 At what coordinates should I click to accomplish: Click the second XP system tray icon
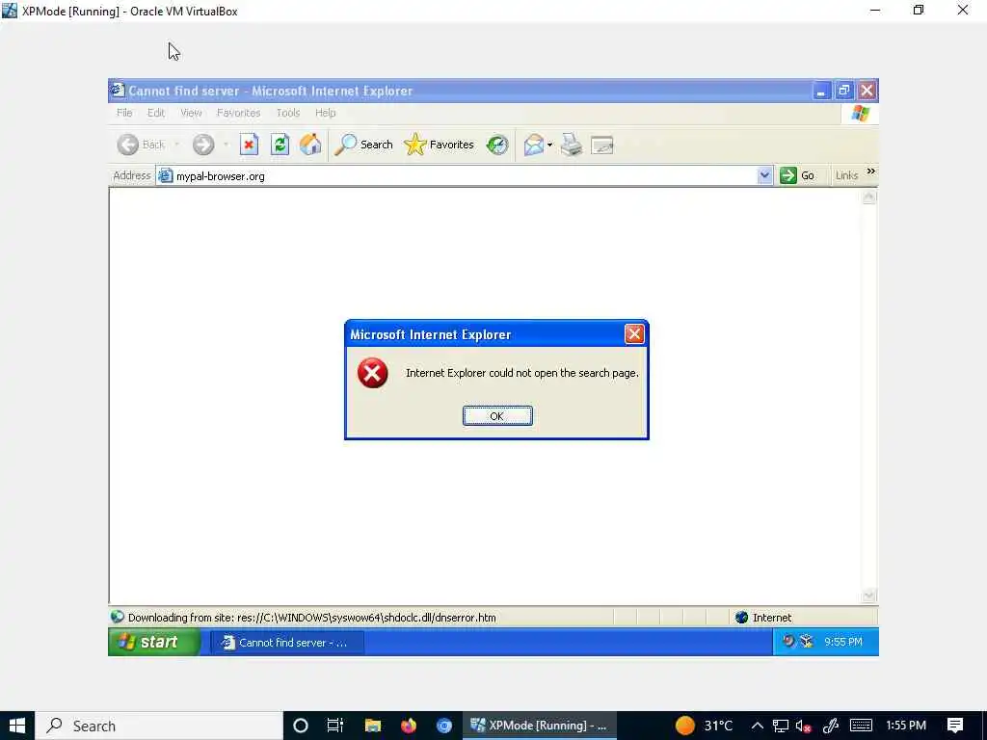click(x=807, y=641)
